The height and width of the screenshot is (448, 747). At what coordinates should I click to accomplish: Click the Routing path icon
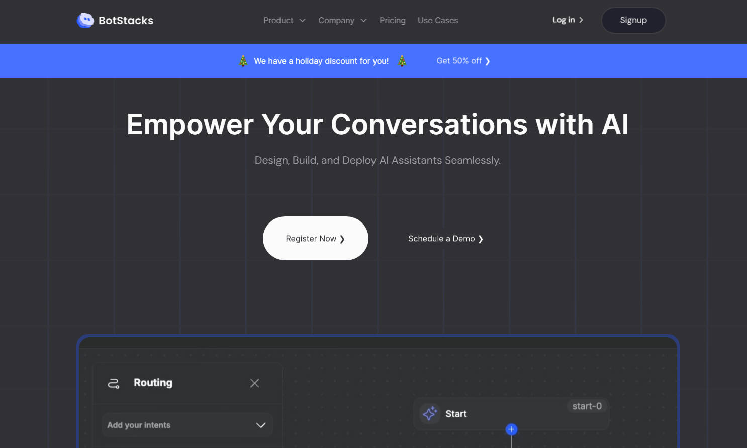[x=114, y=384]
